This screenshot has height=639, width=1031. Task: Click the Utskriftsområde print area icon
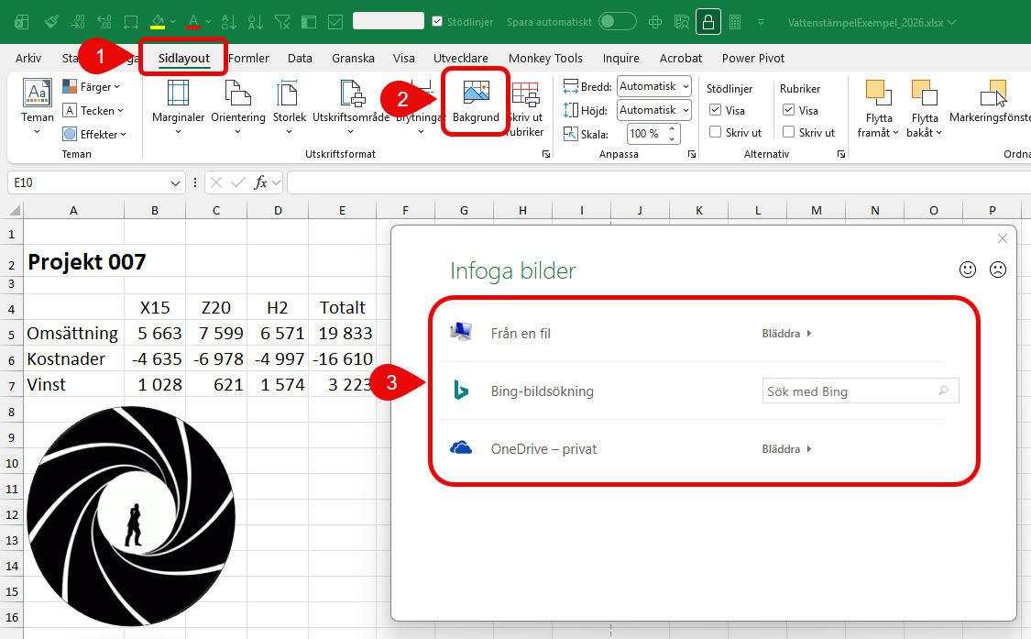350,95
